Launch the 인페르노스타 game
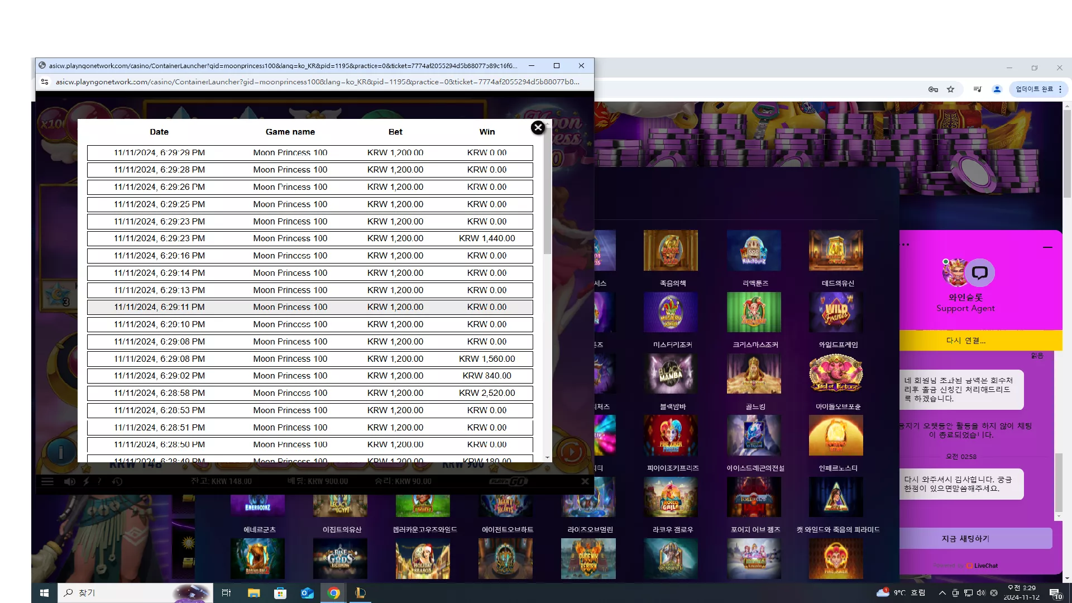This screenshot has height=603, width=1072. click(836, 435)
